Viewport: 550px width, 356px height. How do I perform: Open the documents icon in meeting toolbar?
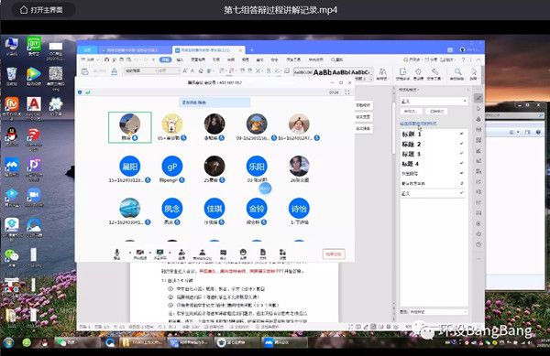[x=263, y=254]
